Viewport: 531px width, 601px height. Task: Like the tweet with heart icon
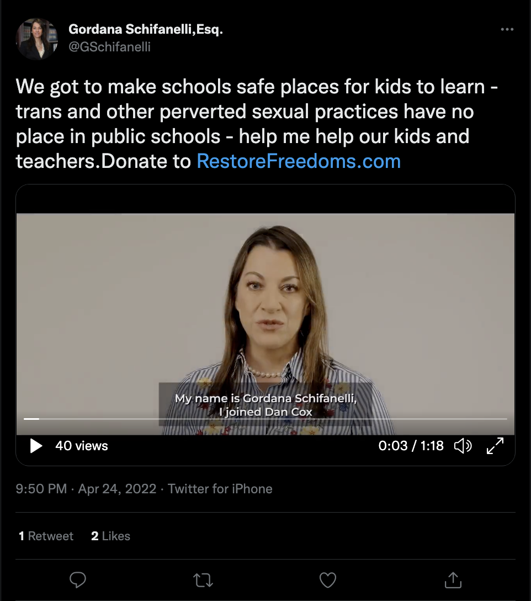coord(328,581)
